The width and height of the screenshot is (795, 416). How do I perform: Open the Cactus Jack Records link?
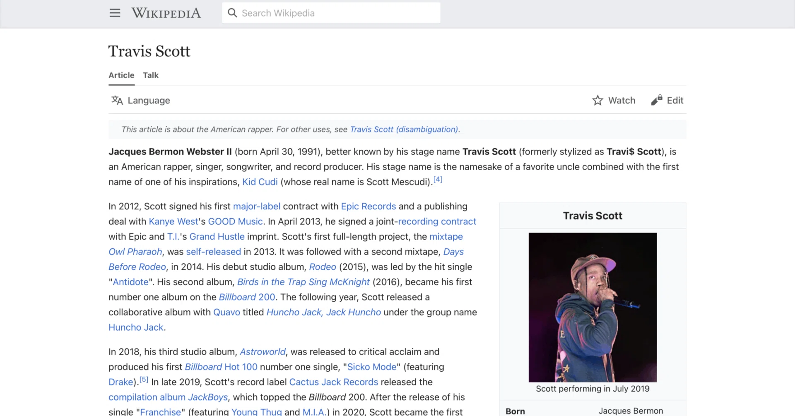pyautogui.click(x=333, y=382)
